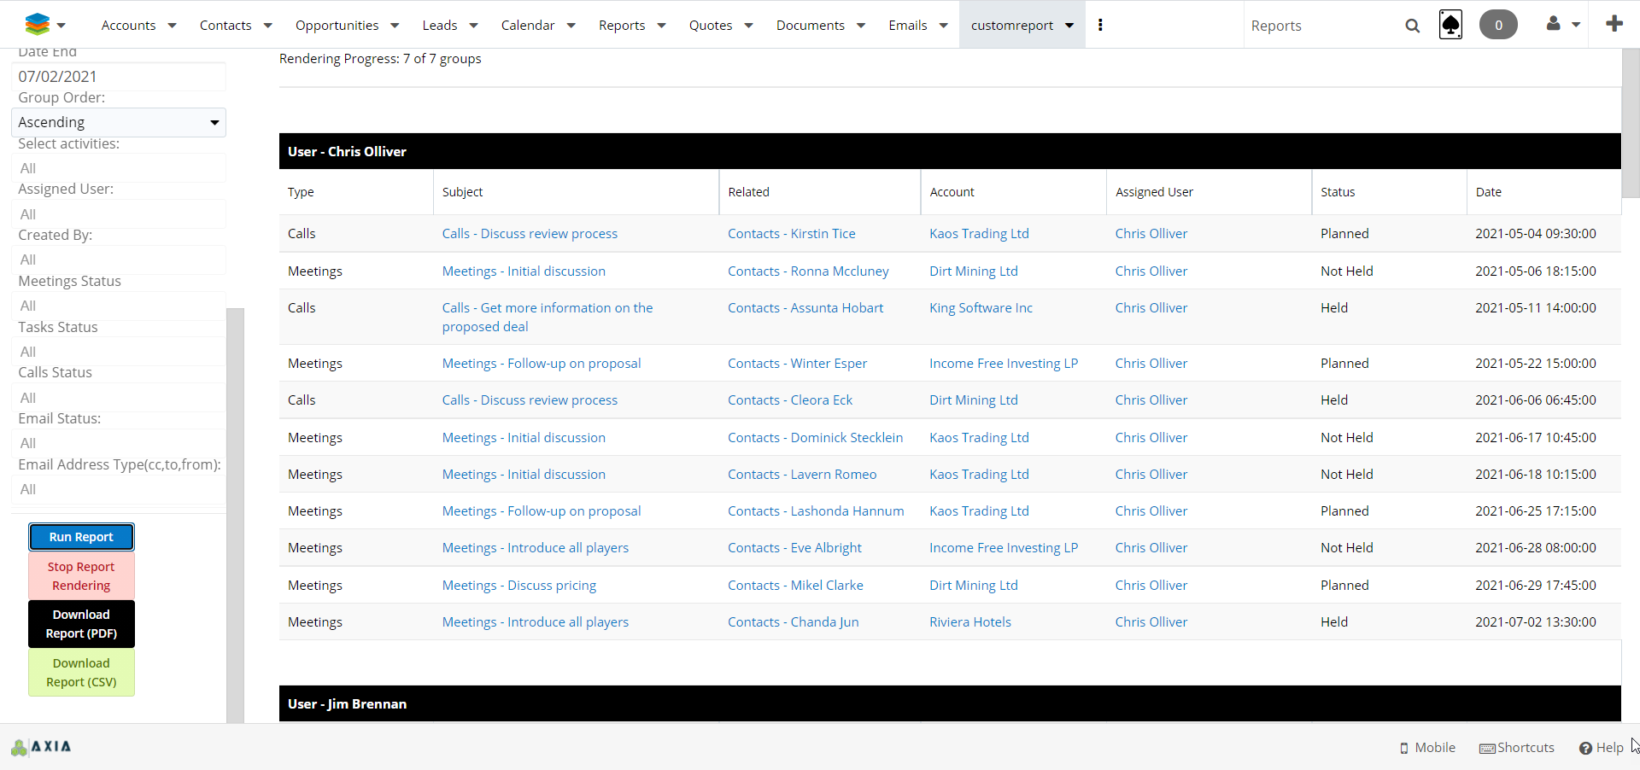This screenshot has width=1640, height=770.
Task: Click the search magnifier icon
Action: [1412, 26]
